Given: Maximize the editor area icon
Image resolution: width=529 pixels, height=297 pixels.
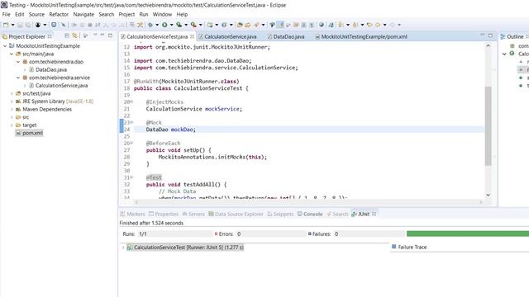Looking at the screenshot, I should 490,35.
